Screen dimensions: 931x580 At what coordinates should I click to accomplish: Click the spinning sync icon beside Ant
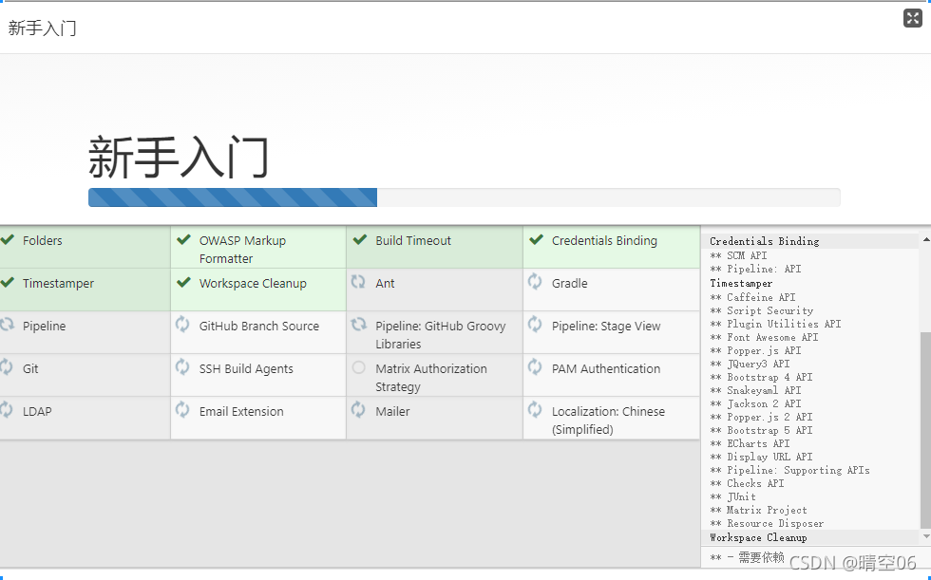[359, 282]
